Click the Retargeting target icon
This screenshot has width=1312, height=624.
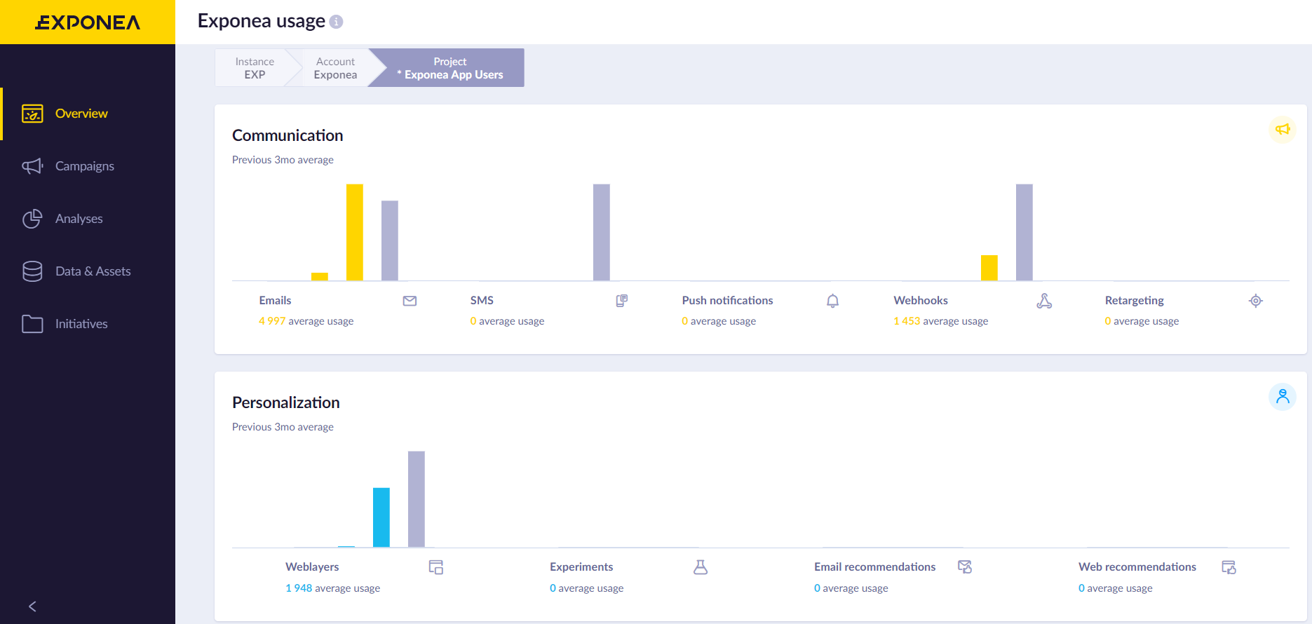tap(1256, 301)
